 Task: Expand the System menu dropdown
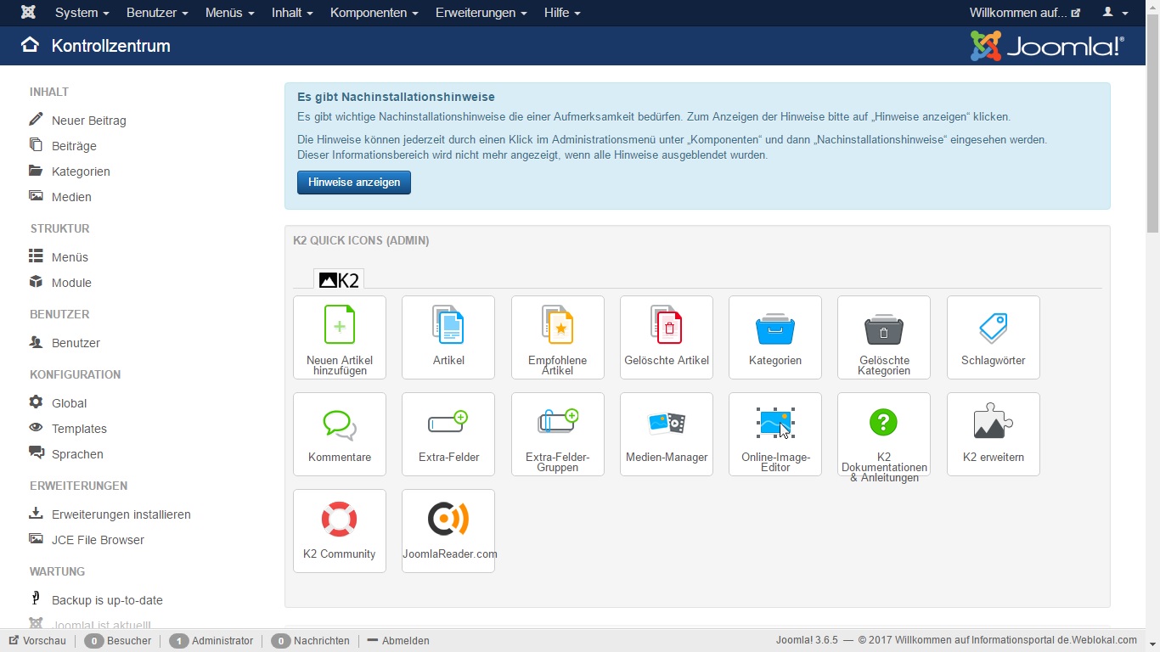point(82,13)
